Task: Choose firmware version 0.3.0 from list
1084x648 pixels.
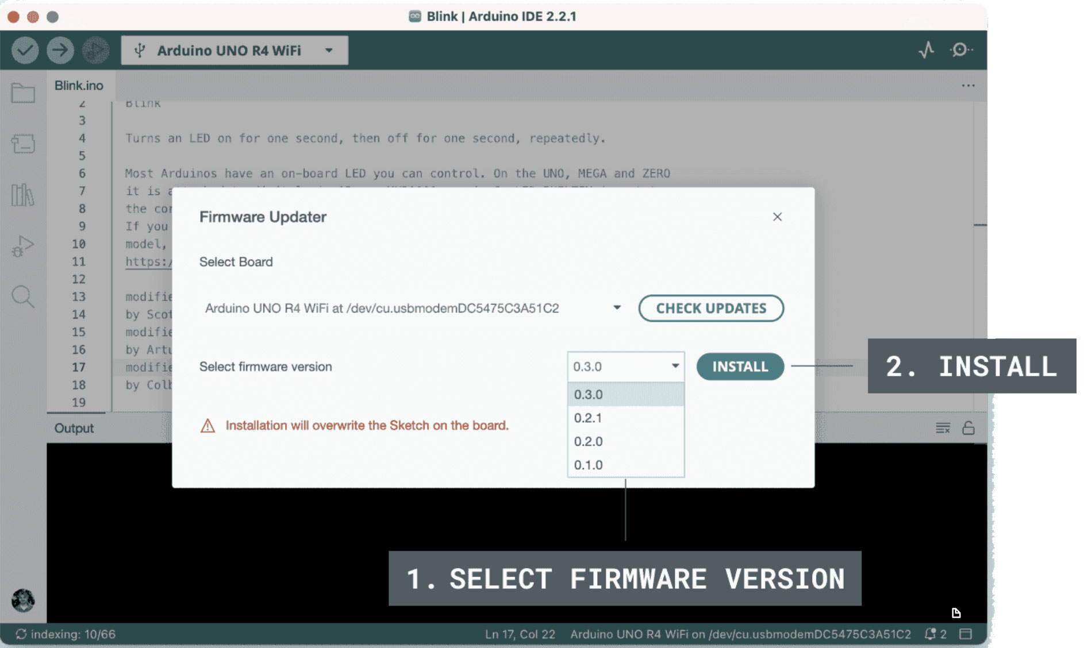Action: click(x=626, y=395)
